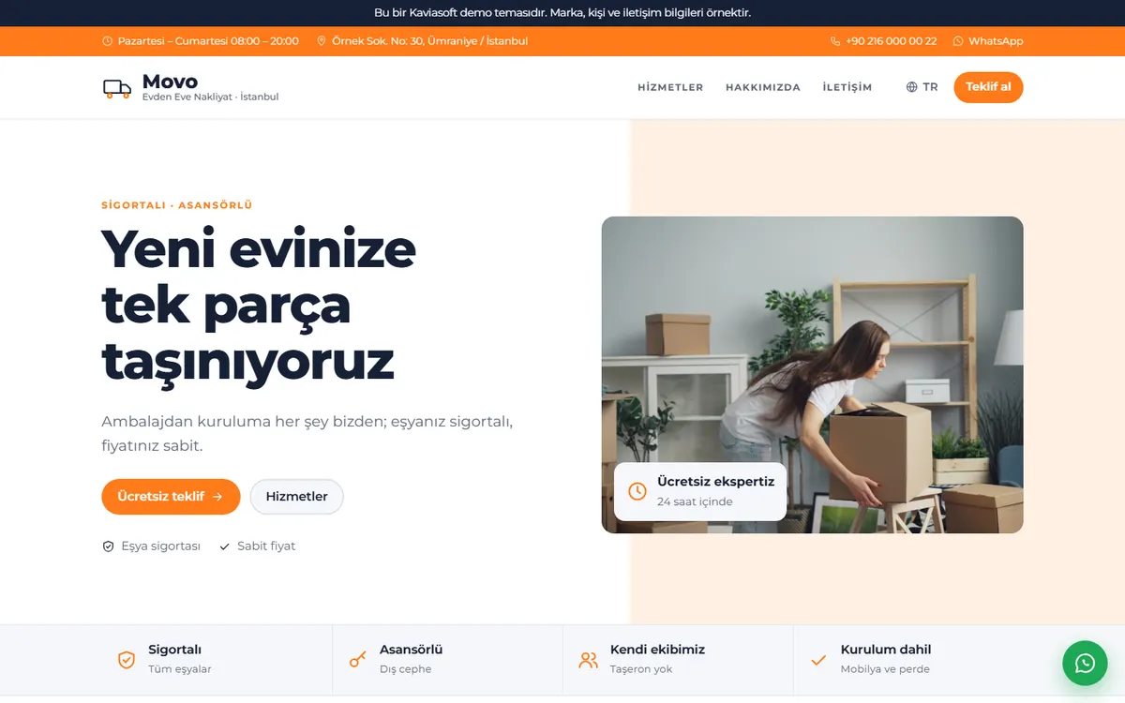Click the Asansörlü feature title
The width and height of the screenshot is (1125, 703).
coord(411,650)
